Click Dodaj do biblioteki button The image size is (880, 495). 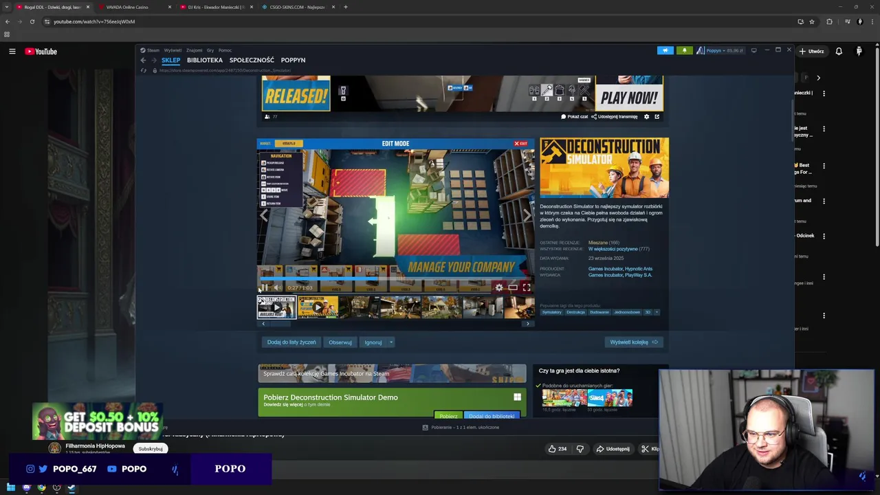(492, 416)
